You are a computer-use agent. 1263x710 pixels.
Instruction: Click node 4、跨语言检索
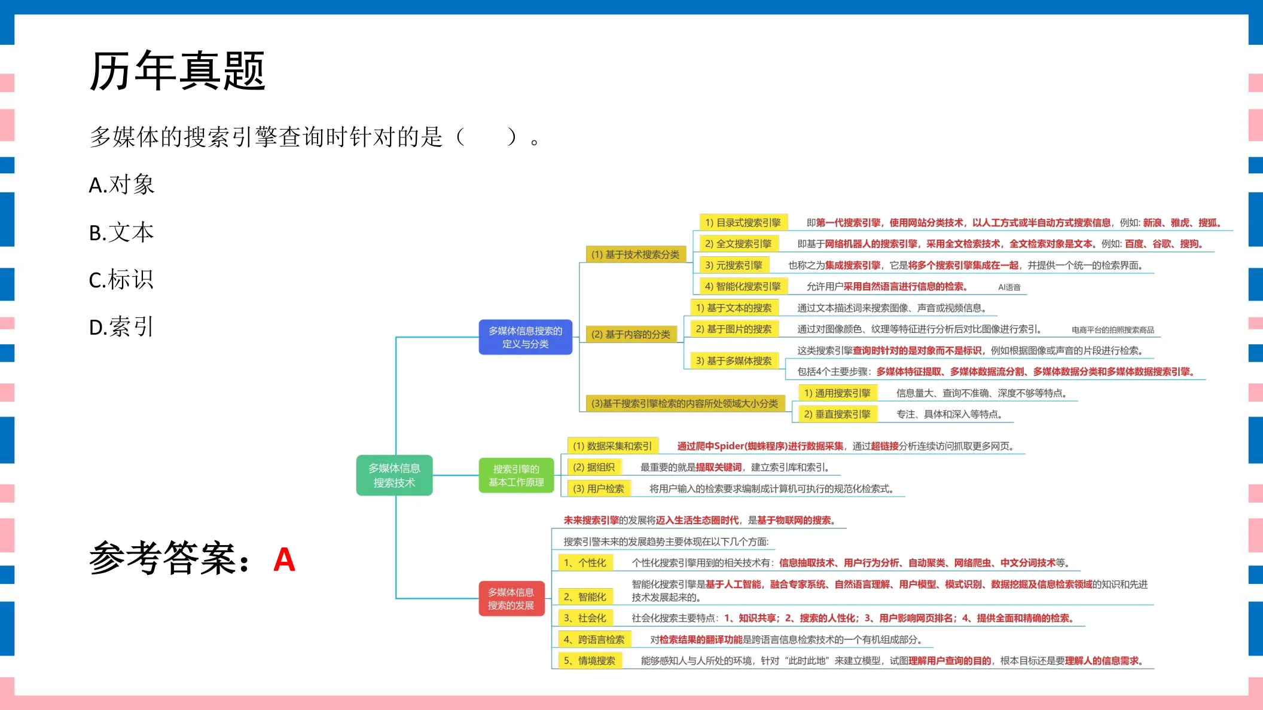594,639
